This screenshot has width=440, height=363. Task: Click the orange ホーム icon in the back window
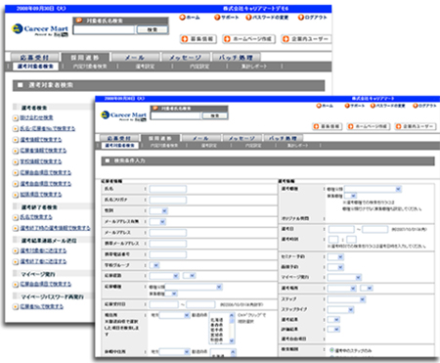(182, 18)
